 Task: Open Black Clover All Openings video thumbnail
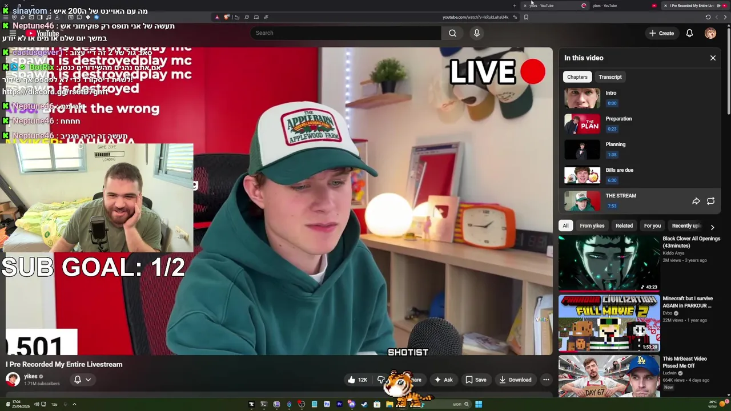click(x=609, y=263)
